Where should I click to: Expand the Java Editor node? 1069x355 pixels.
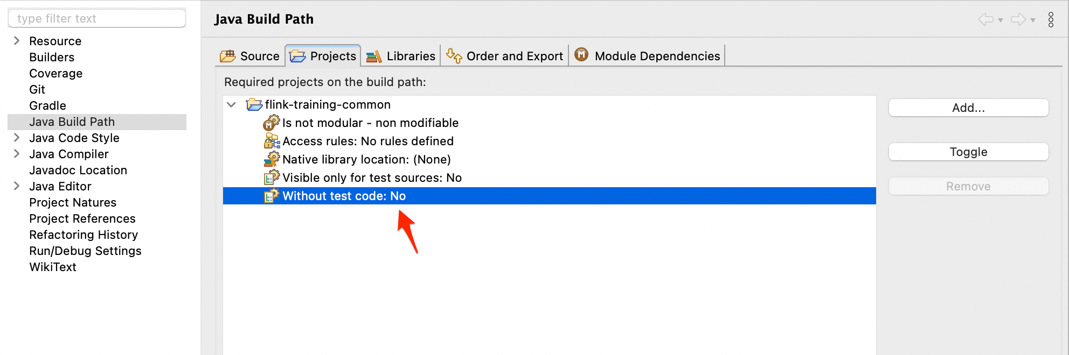17,186
